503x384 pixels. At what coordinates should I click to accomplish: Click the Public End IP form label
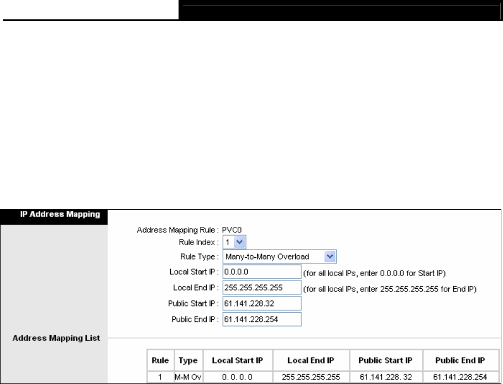click(x=195, y=319)
